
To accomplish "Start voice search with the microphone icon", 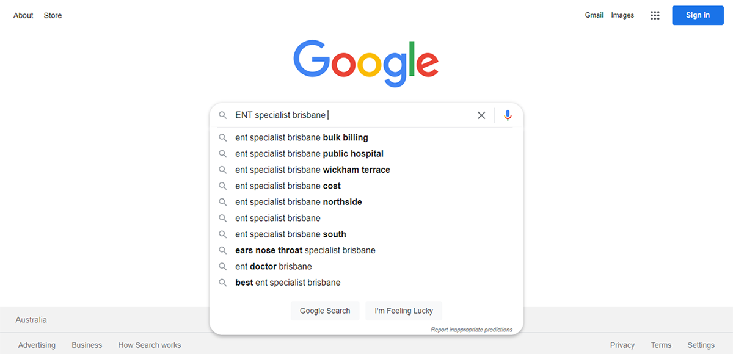I will pos(508,115).
